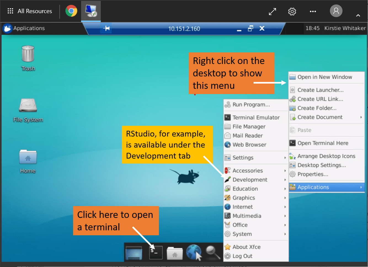Pin the connection bar with the pin icon

click(106, 28)
